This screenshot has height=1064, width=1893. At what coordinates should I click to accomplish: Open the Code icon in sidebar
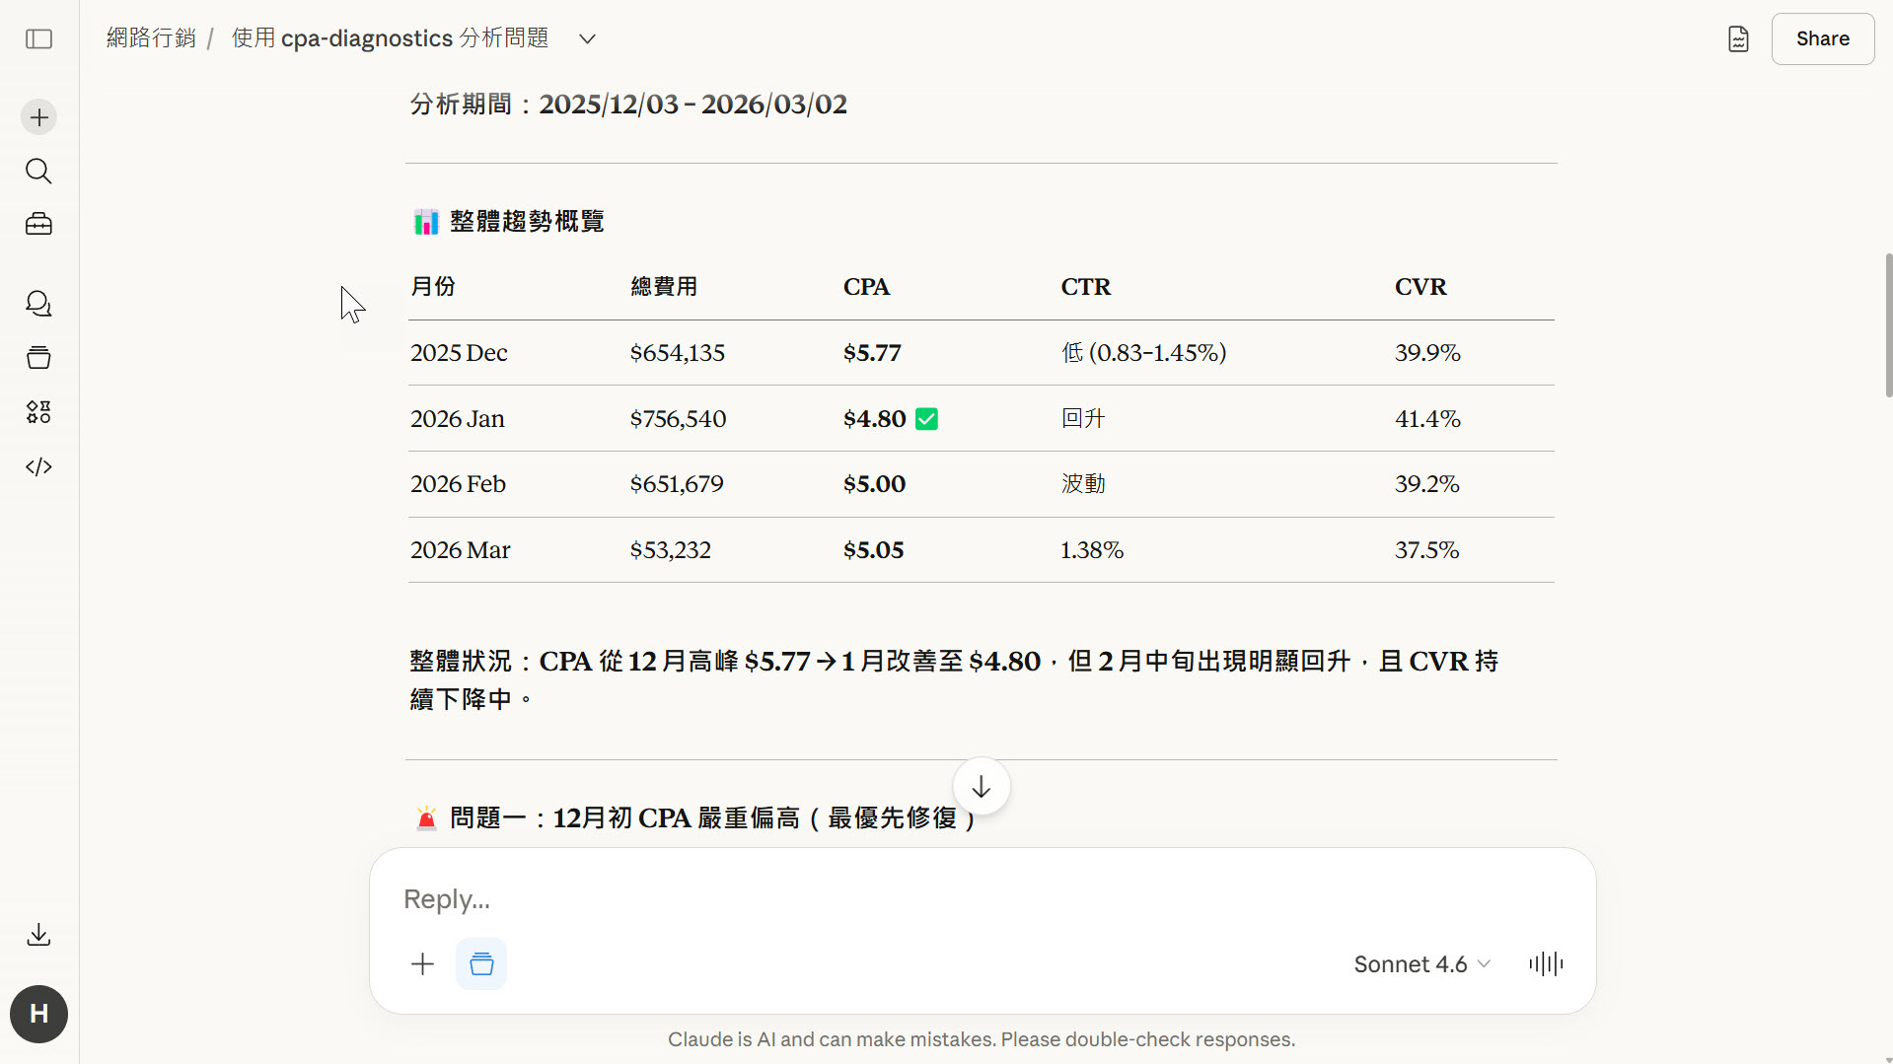click(x=38, y=466)
